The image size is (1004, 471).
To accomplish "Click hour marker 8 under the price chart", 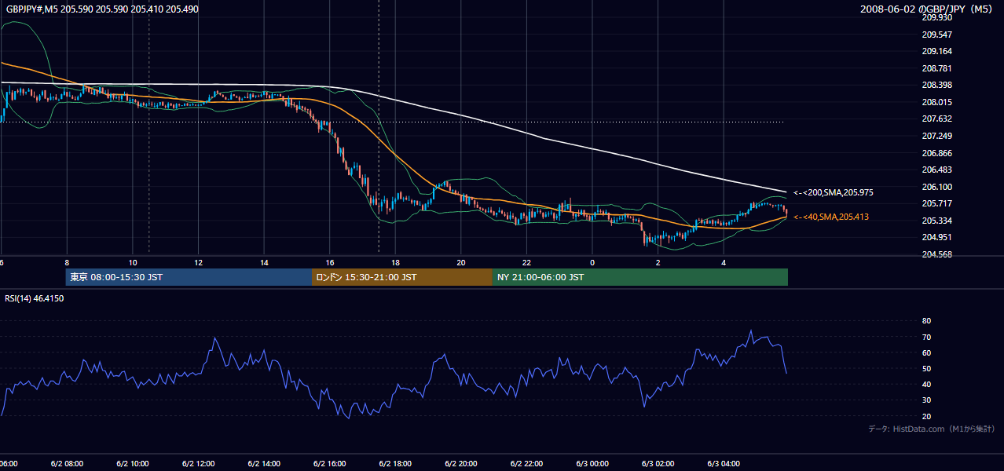I will click(x=67, y=263).
